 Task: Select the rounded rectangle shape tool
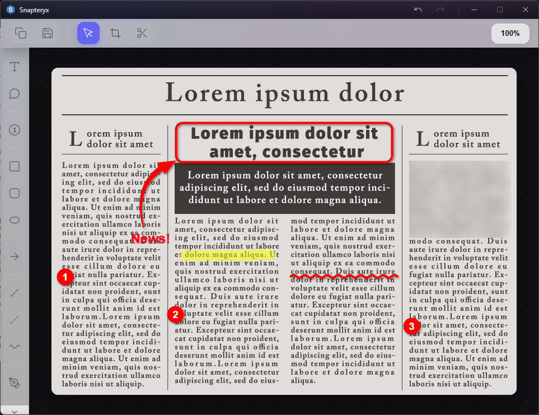pos(15,193)
